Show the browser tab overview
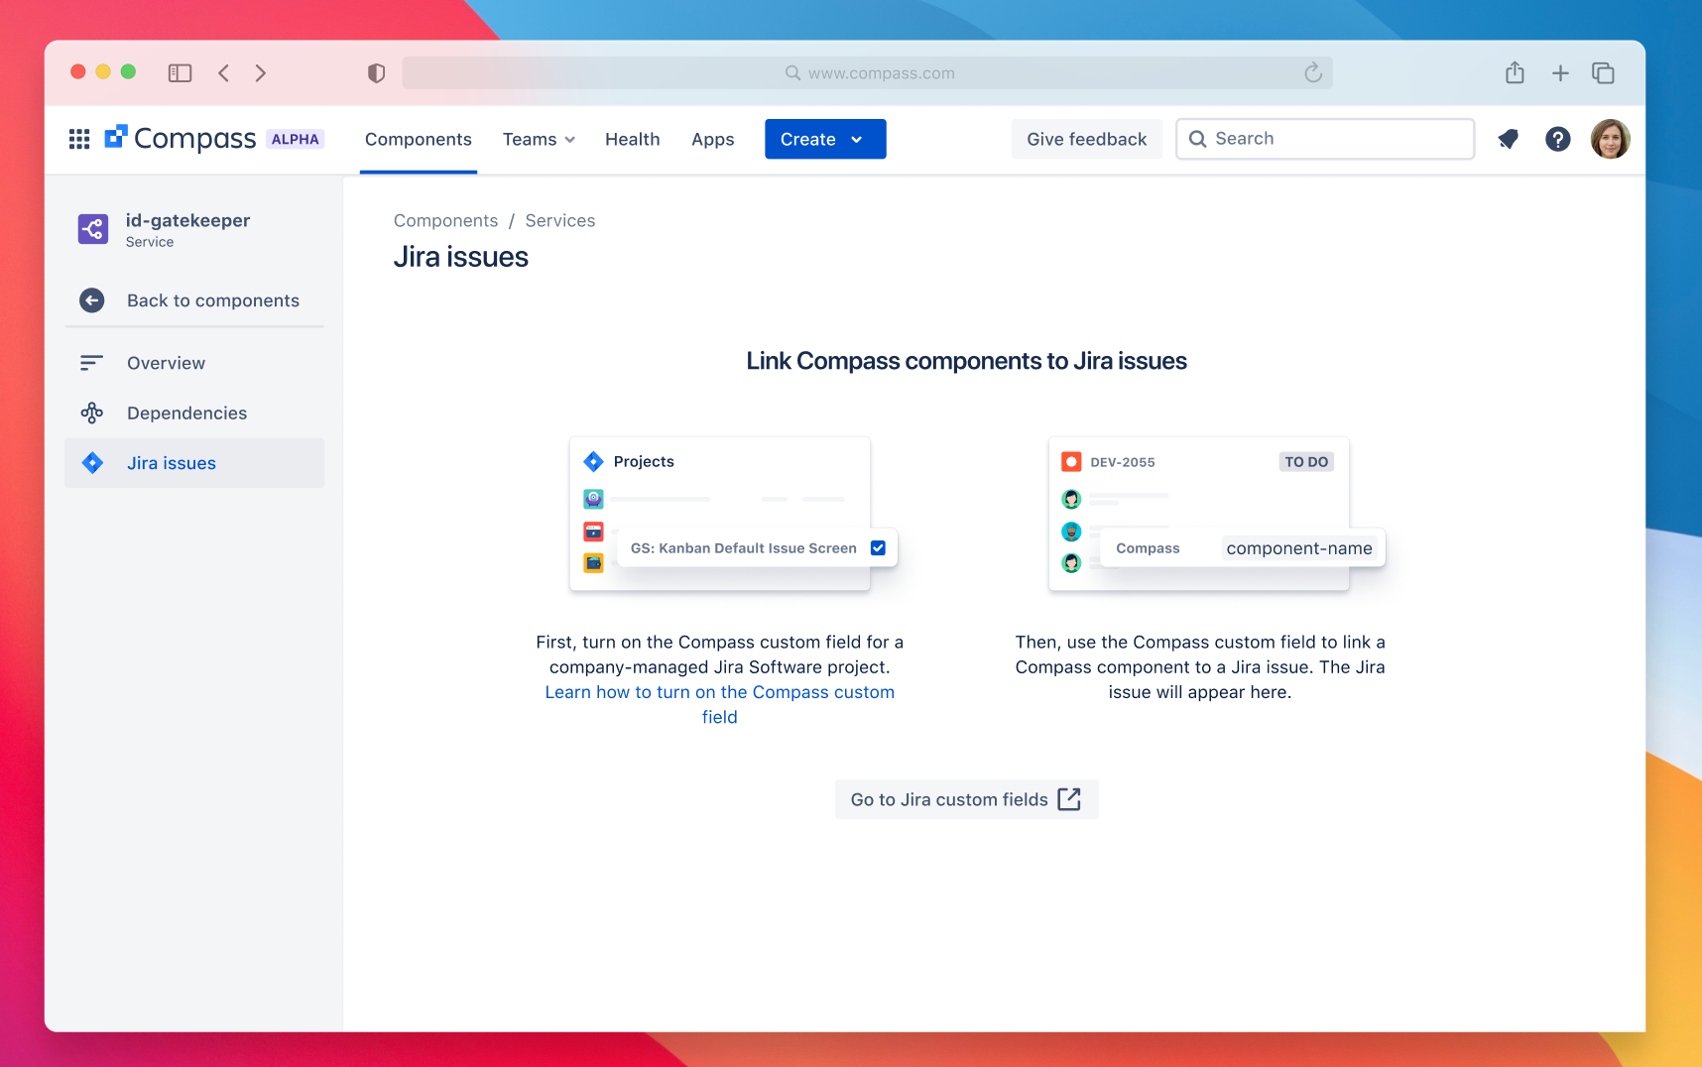 click(1603, 73)
